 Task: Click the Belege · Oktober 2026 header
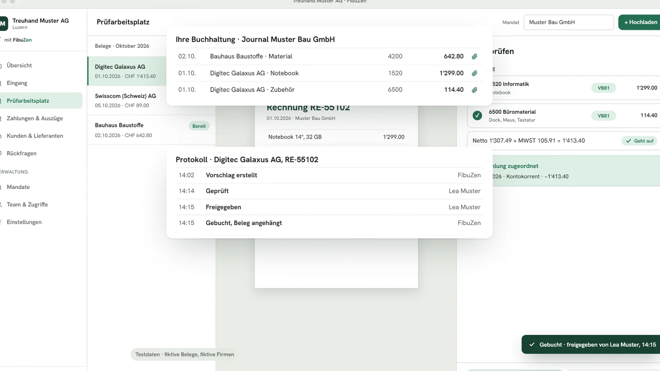pos(122,46)
